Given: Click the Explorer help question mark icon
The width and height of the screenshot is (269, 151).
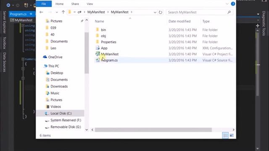Looking at the screenshot, I should [233, 4].
